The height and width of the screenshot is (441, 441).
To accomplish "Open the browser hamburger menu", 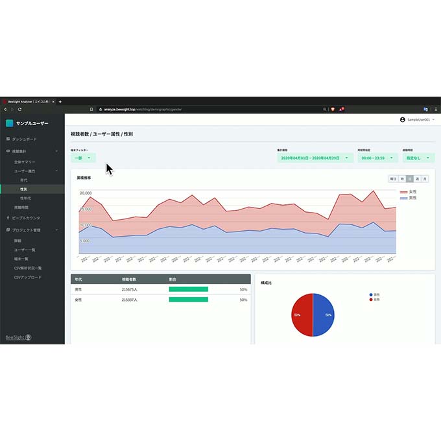I will [436, 110].
